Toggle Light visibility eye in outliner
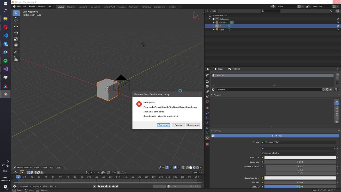 coord(338,30)
